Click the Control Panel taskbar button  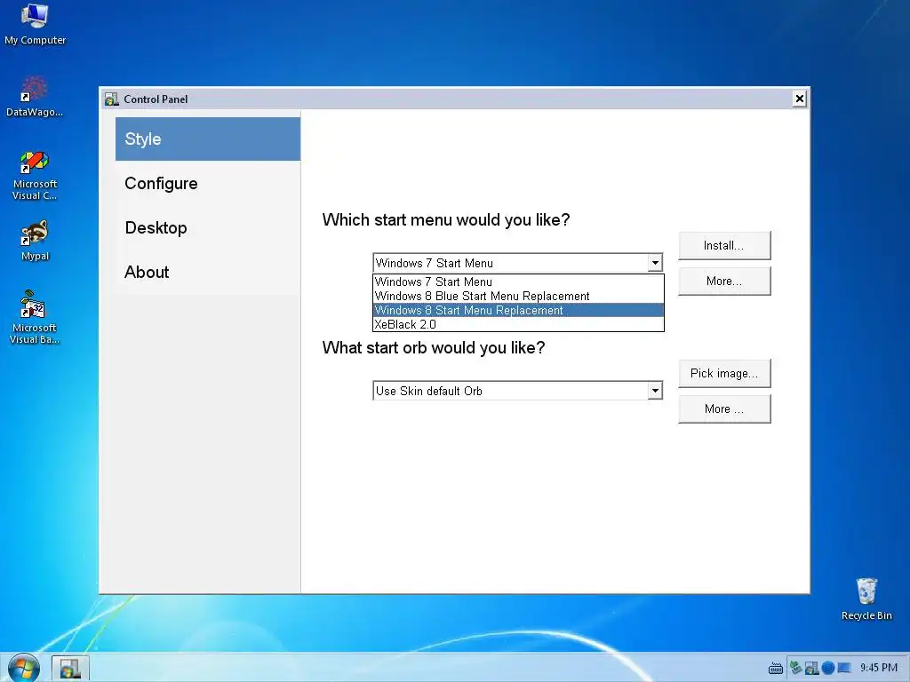coord(70,668)
